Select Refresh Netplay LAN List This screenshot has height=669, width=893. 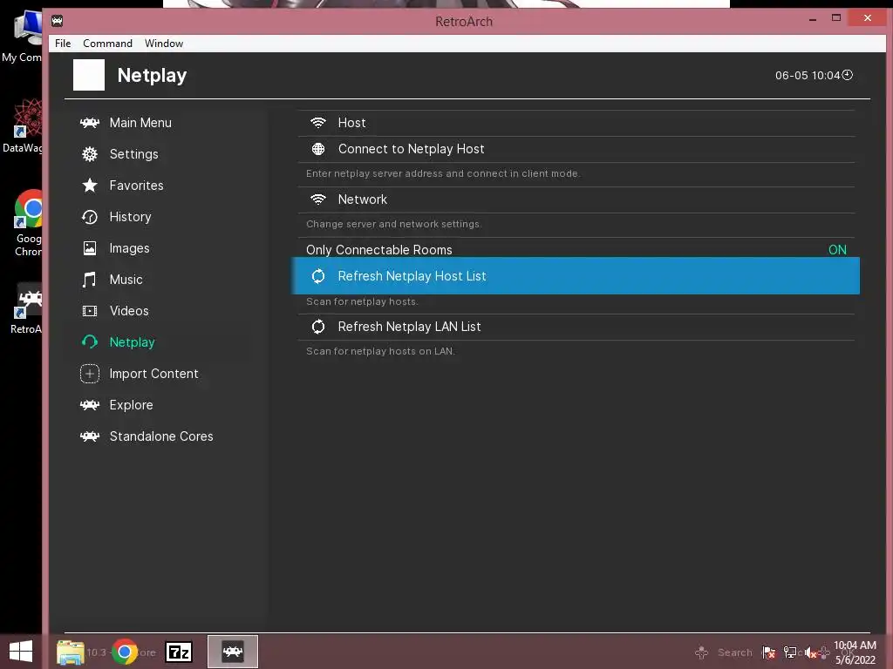click(576, 327)
